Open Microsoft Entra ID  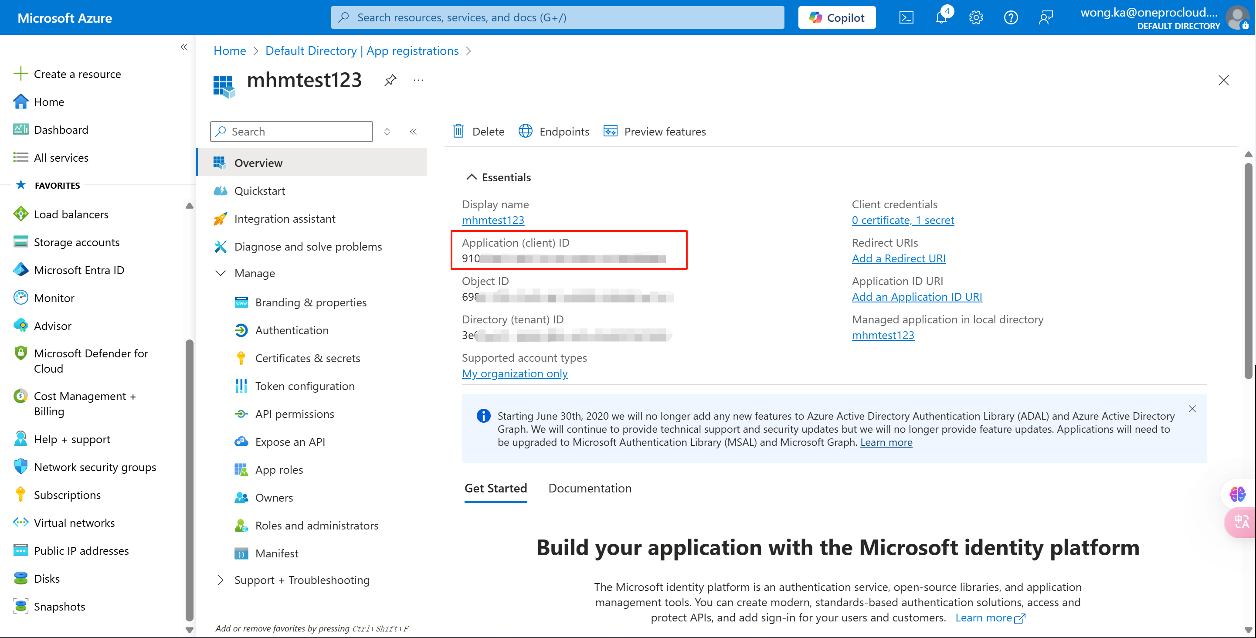click(x=69, y=270)
